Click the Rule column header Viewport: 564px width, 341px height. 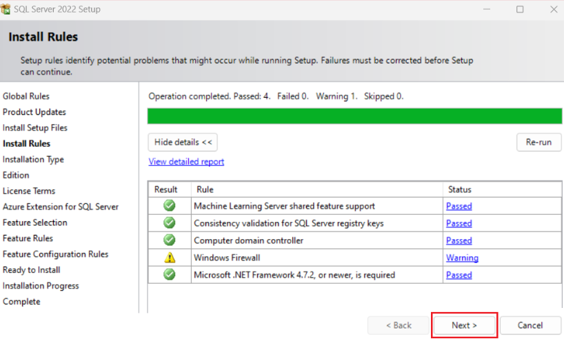[x=317, y=189]
